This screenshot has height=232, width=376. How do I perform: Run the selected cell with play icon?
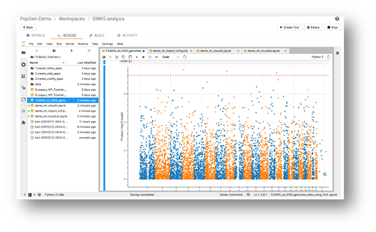click(x=137, y=57)
